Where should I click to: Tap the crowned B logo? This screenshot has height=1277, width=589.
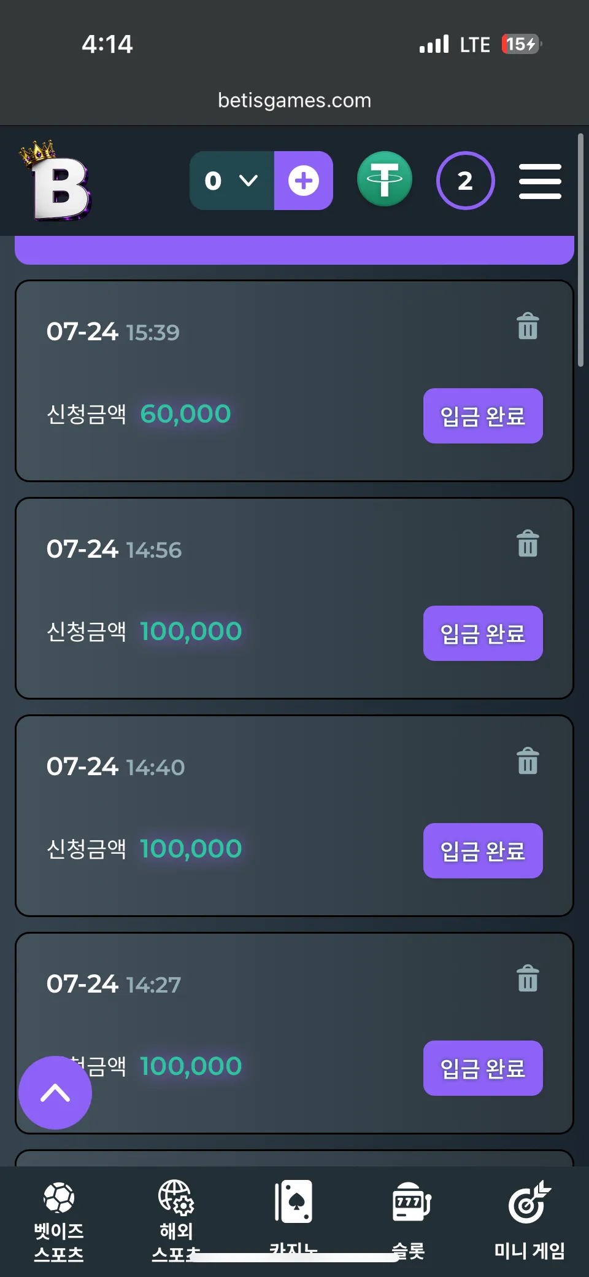pos(56,181)
